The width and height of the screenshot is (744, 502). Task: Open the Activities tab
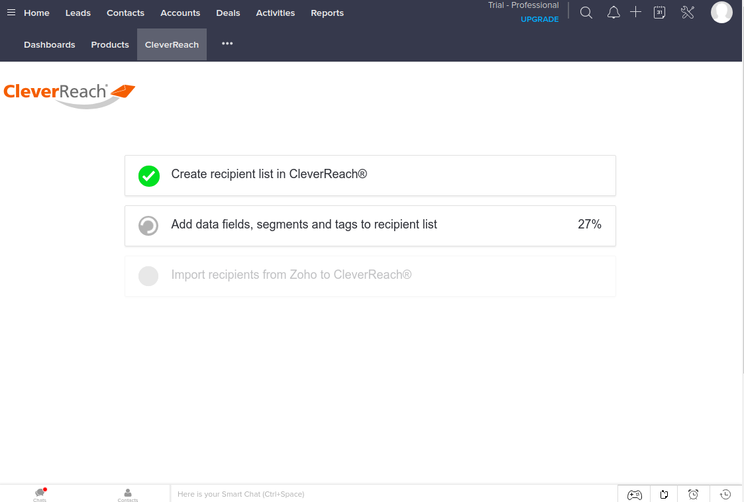275,13
